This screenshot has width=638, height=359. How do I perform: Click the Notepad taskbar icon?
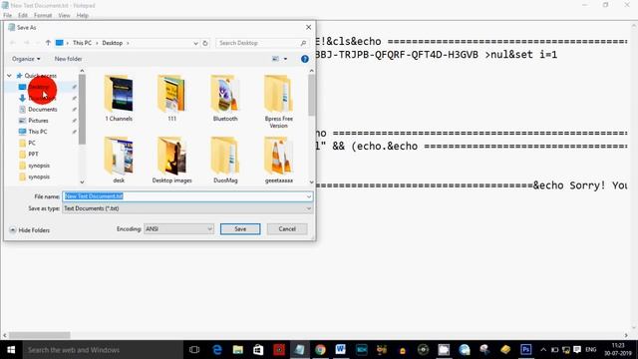coord(299,350)
